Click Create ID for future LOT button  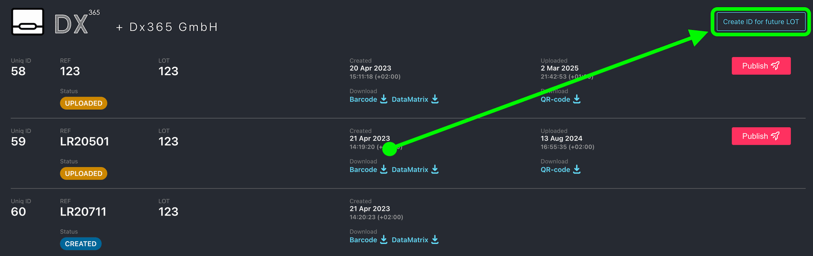760,22
